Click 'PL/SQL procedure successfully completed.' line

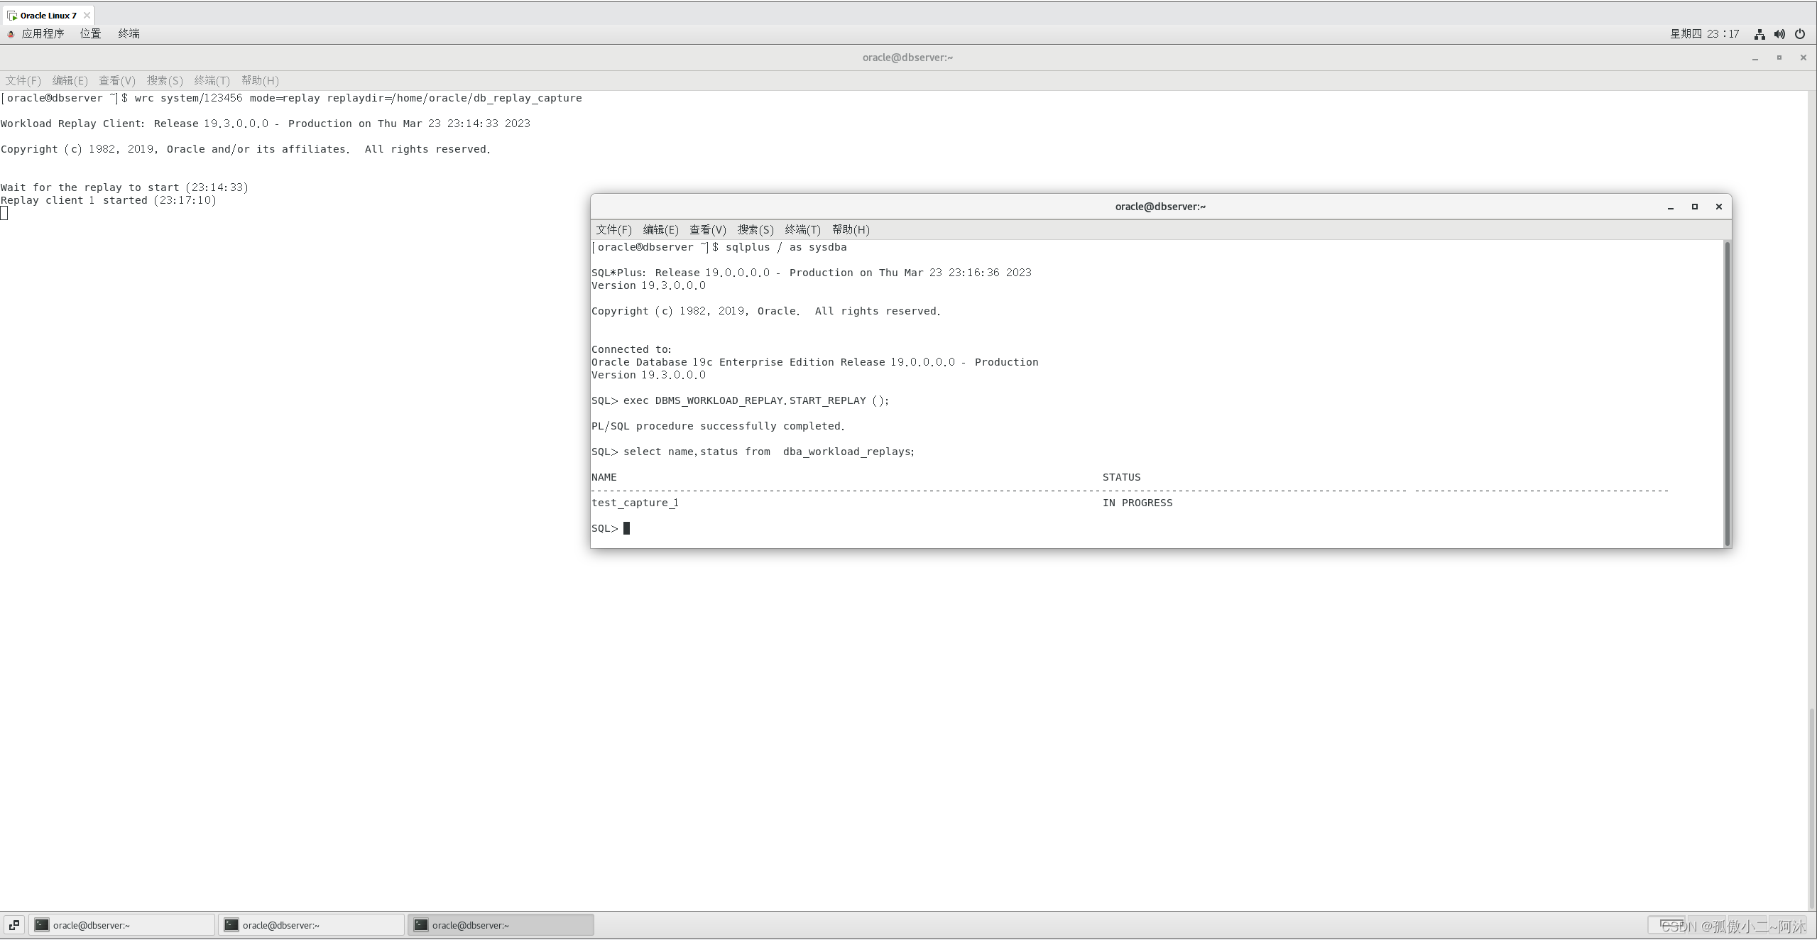[x=718, y=426]
